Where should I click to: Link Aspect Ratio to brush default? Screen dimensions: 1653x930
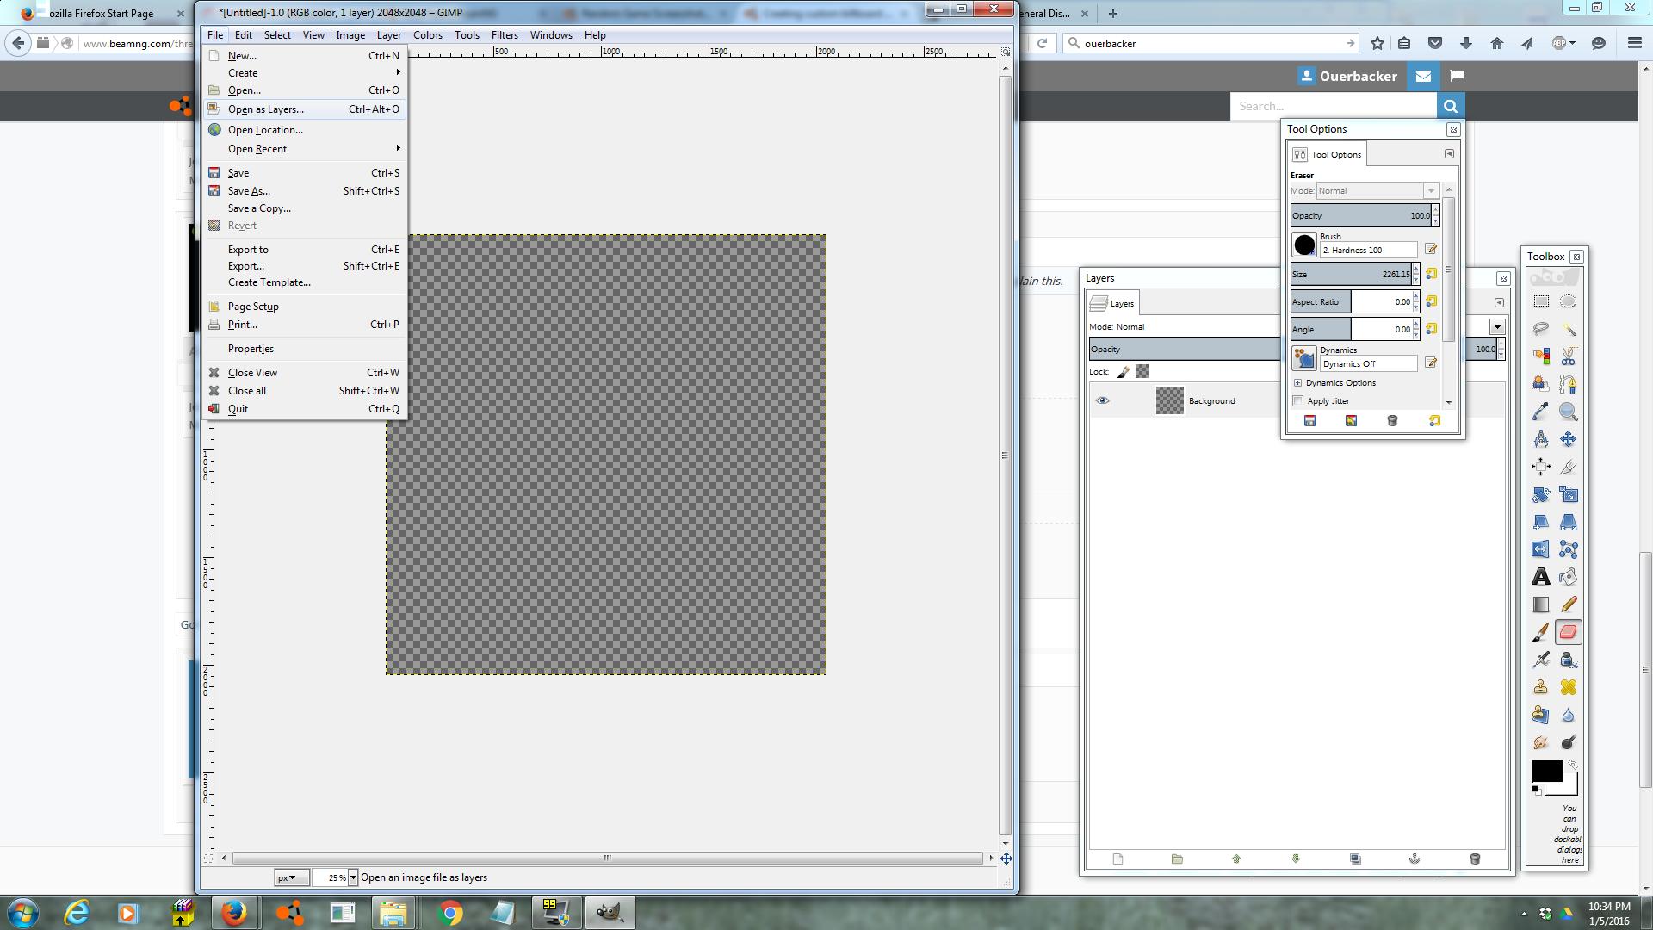point(1431,301)
